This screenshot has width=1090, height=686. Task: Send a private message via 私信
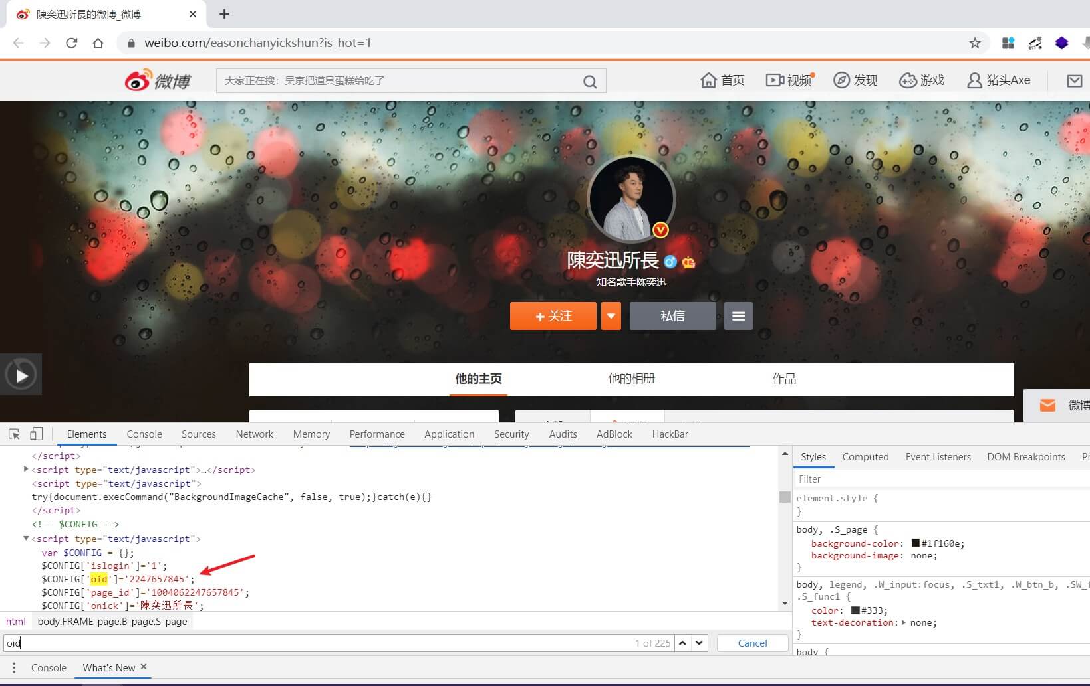(672, 316)
